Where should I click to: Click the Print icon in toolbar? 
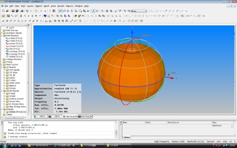pyautogui.click(x=22, y=11)
